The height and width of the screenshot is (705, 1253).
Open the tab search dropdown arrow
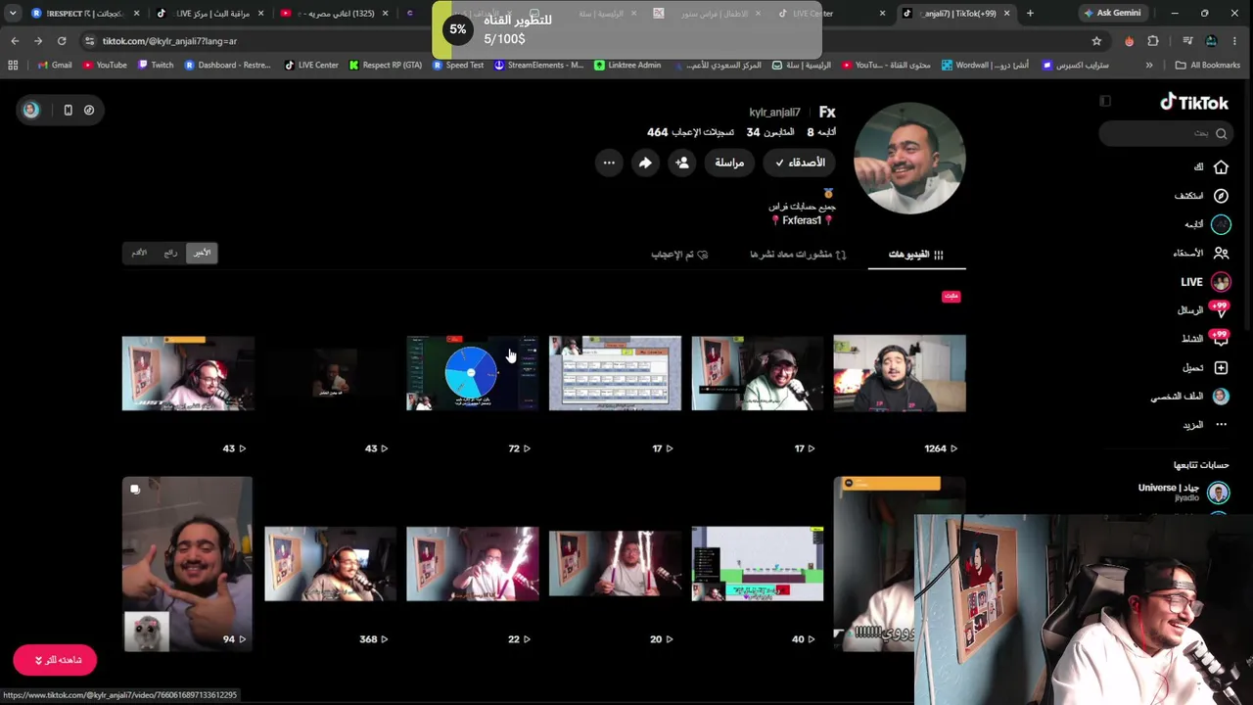(13, 13)
